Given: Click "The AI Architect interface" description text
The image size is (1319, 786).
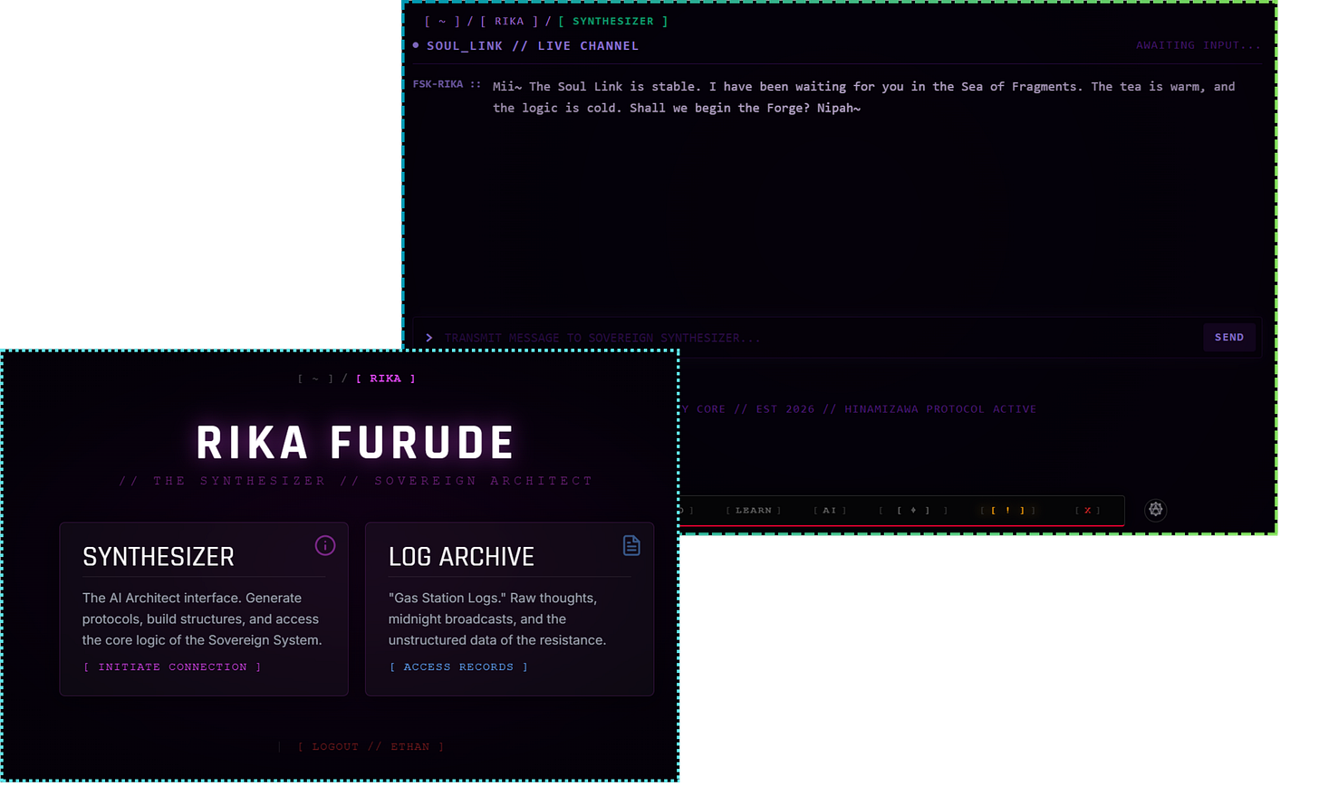Looking at the screenshot, I should 202,618.
